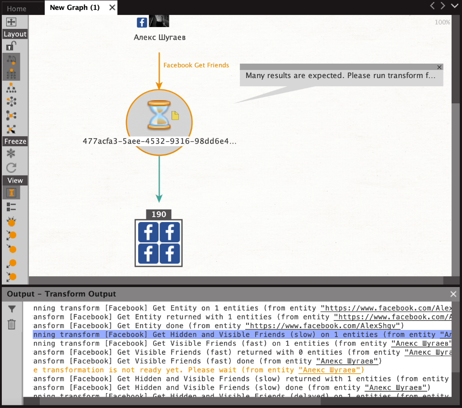The image size is (462, 408).
Task: Click the output panel horizontal scrollbar
Action: [180, 401]
